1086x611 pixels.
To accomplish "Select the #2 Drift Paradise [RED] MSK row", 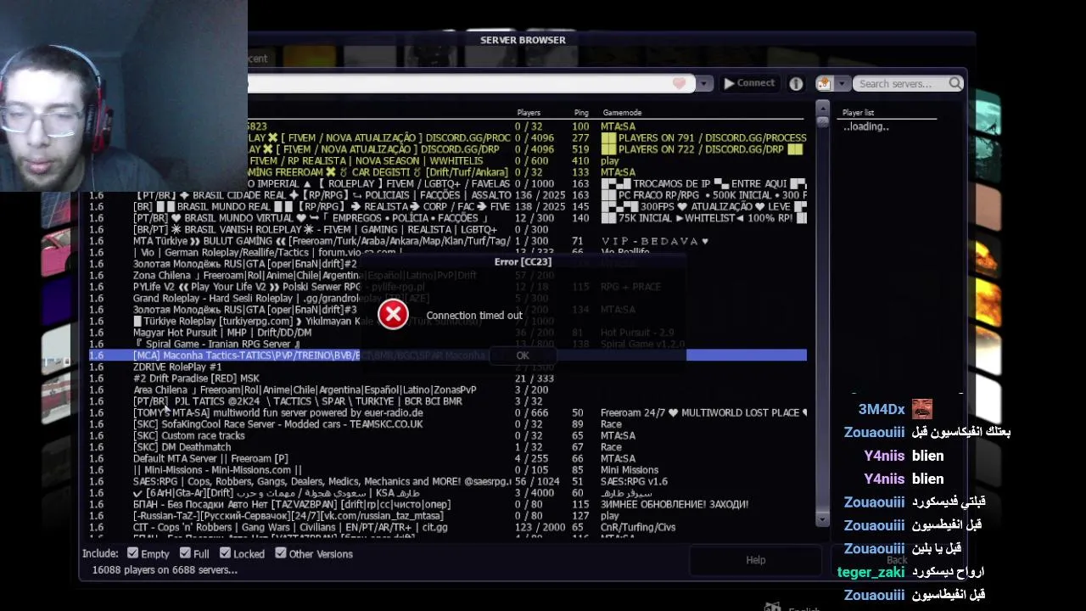I will coord(448,378).
